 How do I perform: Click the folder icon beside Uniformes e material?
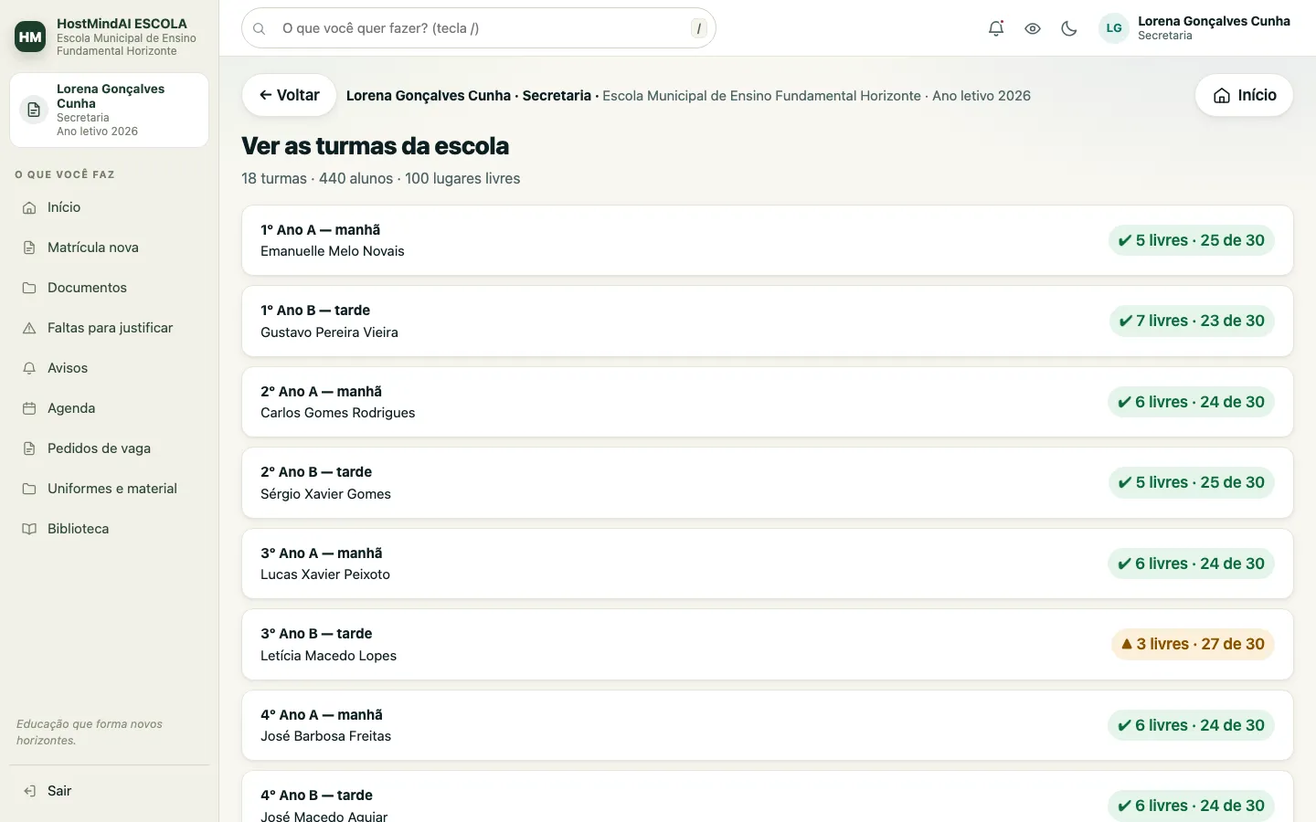pyautogui.click(x=29, y=489)
